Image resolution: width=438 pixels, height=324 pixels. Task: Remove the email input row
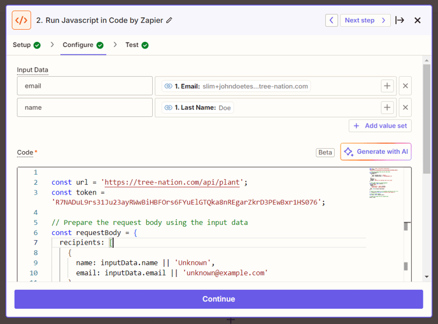pyautogui.click(x=405, y=86)
